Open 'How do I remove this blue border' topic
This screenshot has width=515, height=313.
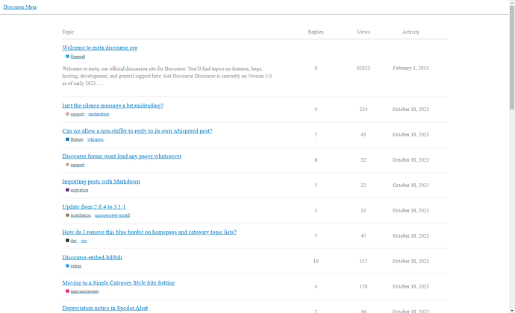tap(149, 232)
